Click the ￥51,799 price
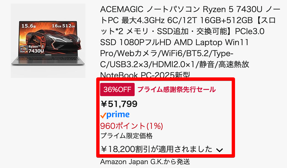 click(119, 104)
